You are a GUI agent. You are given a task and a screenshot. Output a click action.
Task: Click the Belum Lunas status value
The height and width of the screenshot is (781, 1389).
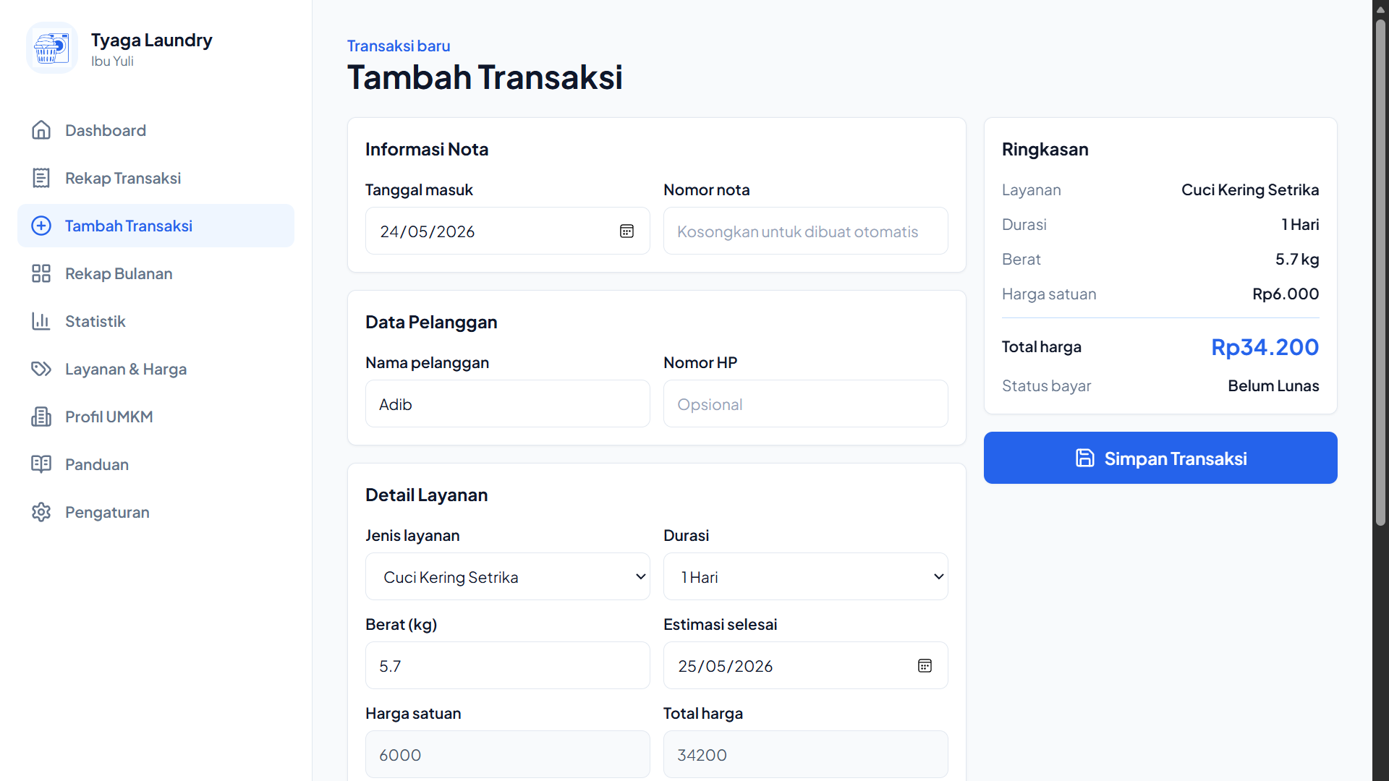point(1273,386)
